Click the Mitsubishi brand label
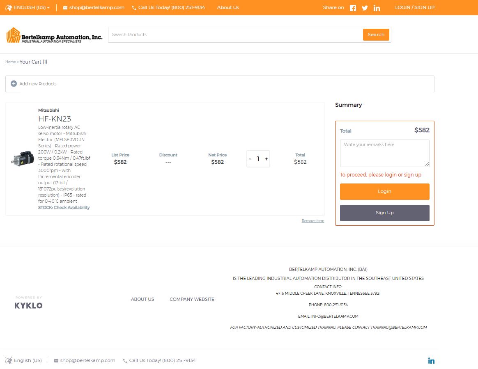 (48, 110)
